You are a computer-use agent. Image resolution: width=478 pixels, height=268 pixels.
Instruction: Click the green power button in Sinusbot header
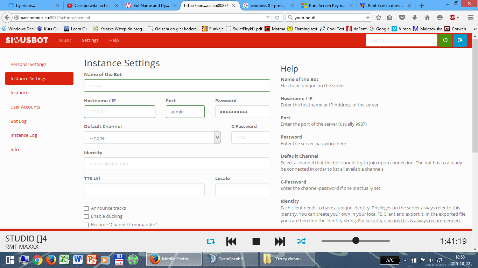445,40
